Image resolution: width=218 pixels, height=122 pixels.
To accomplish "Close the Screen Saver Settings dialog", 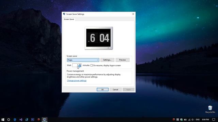I will pos(133,14).
